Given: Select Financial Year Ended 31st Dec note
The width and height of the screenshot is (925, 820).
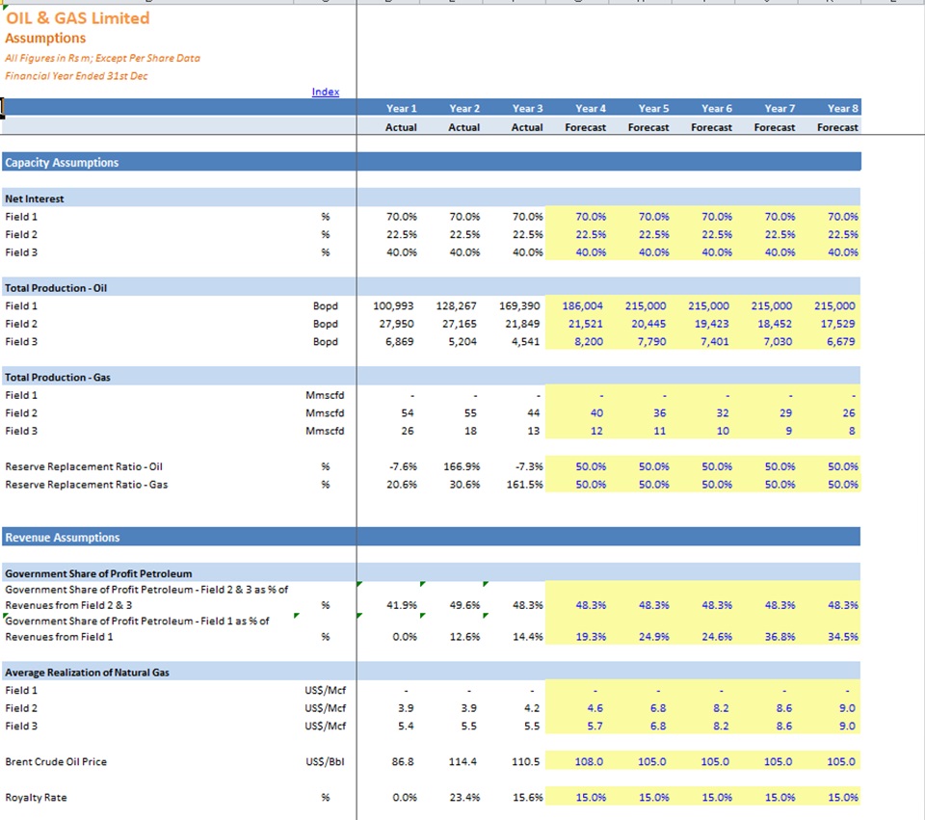Looking at the screenshot, I should [x=77, y=75].
